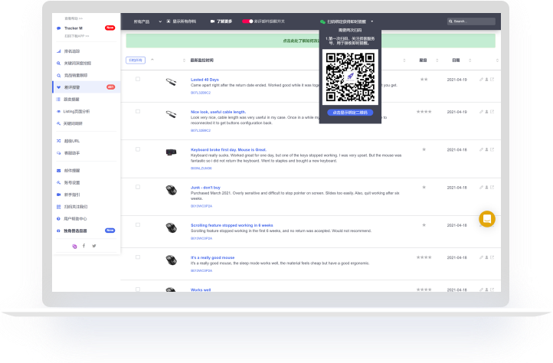Click into the Search input field
This screenshot has width=553, height=363.
click(x=471, y=21)
